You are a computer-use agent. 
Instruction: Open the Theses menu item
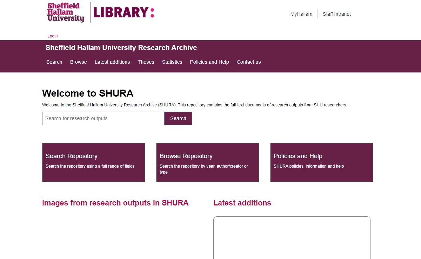pos(146,62)
